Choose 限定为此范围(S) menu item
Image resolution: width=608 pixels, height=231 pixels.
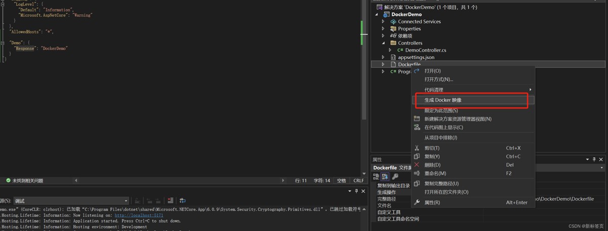474,110
